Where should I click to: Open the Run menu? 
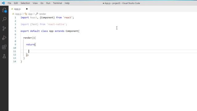tap(48, 3)
